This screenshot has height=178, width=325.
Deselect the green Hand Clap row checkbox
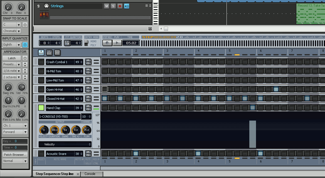coord(41,108)
